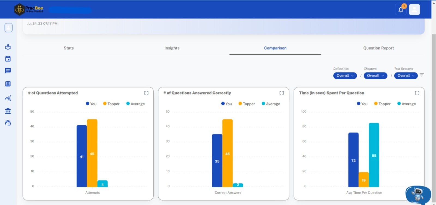Select the Comparison tab
This screenshot has width=436, height=205.
point(275,48)
